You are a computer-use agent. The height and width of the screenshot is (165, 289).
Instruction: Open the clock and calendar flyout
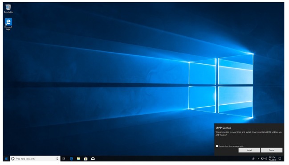tap(272, 159)
